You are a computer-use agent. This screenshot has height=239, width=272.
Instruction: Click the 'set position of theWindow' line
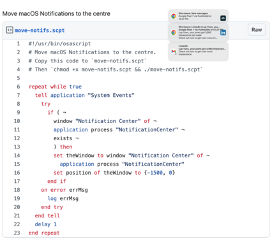pyautogui.click(x=114, y=173)
